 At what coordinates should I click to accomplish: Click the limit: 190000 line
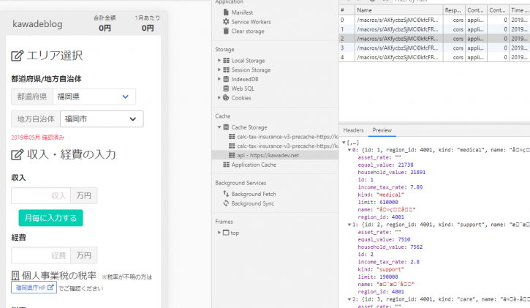[x=377, y=277]
